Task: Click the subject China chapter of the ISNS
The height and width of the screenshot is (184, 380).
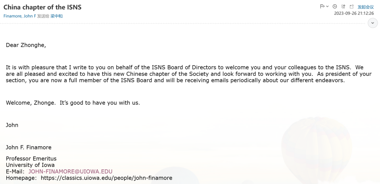Action: (42, 7)
